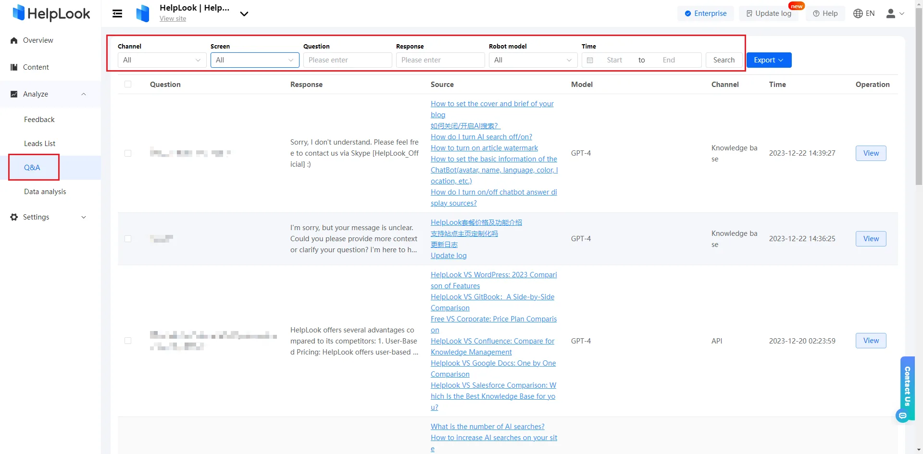Open Feedback under Analyze

[x=39, y=120]
